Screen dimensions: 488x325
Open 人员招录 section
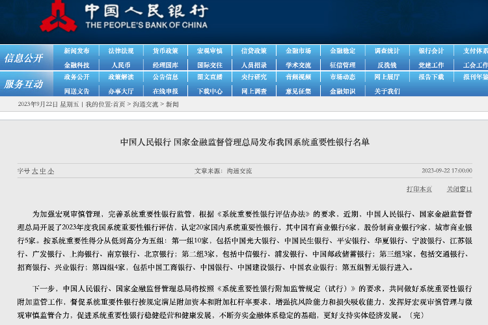click(254, 65)
